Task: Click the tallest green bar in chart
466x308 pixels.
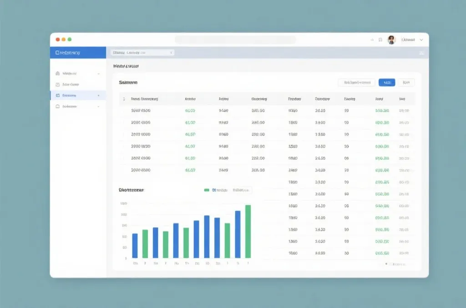Action: tap(248, 231)
